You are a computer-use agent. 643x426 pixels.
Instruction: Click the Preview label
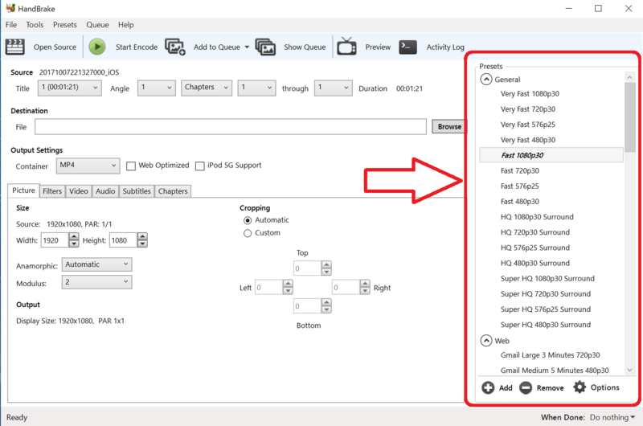point(378,47)
